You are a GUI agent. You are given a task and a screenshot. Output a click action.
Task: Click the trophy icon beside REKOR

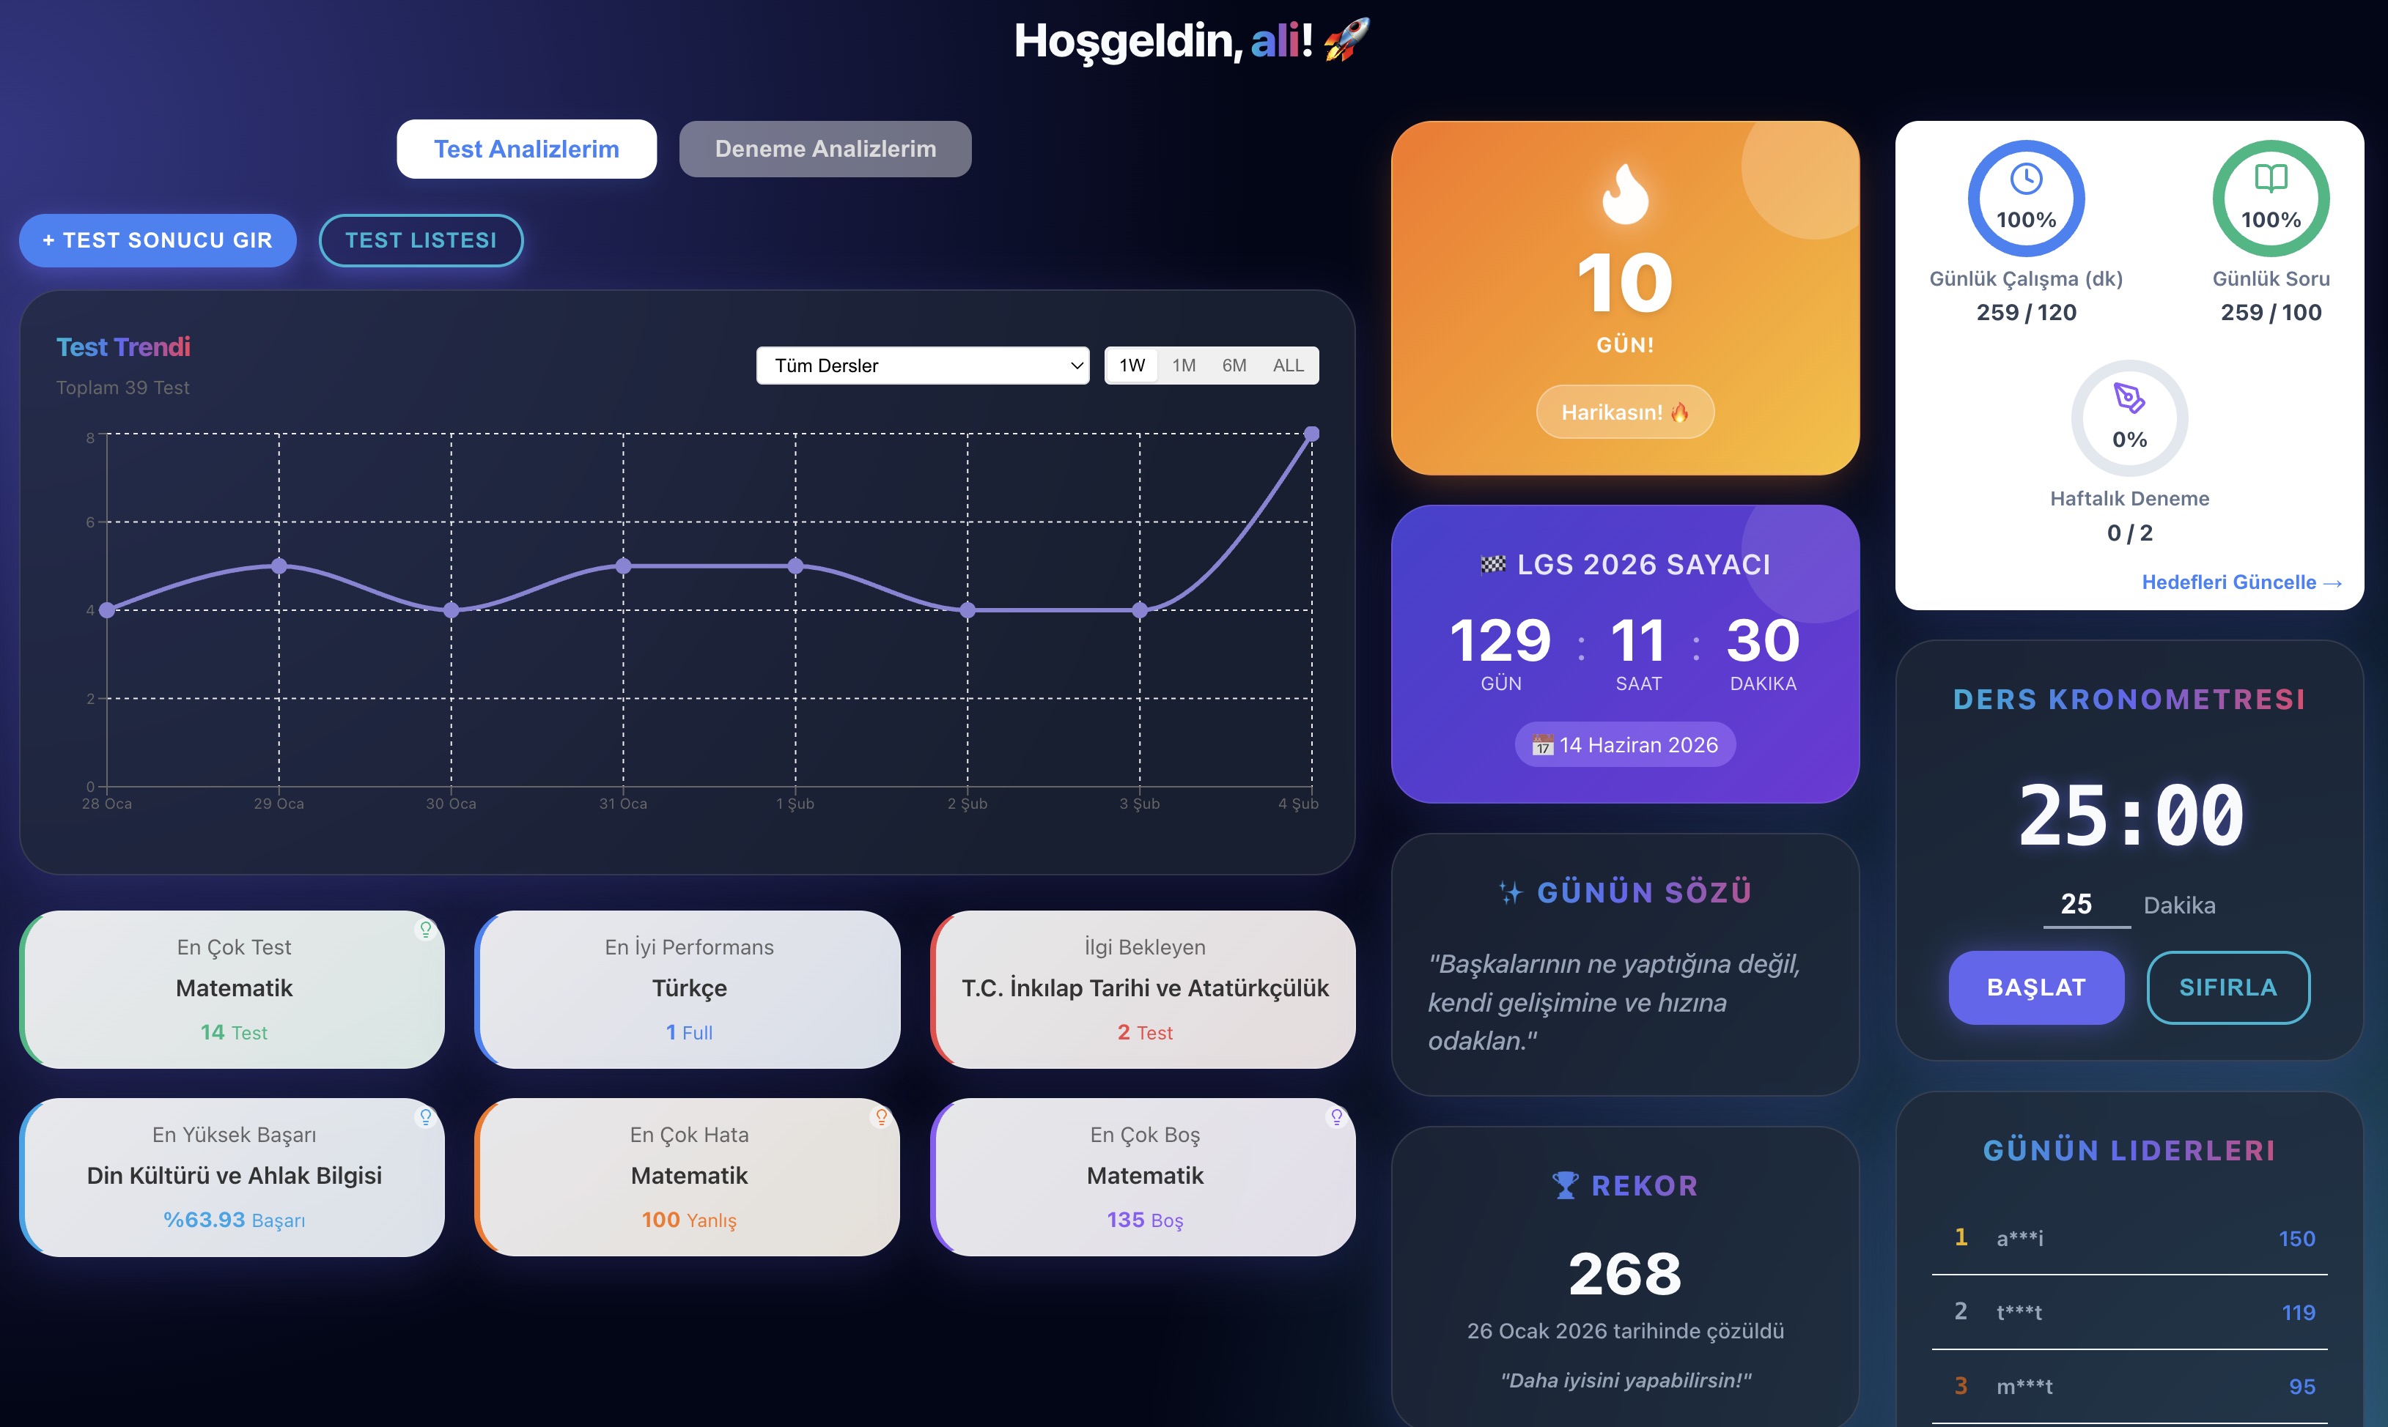(x=1566, y=1186)
